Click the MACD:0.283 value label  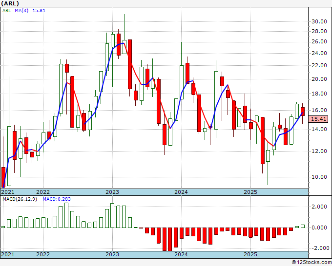(57, 199)
